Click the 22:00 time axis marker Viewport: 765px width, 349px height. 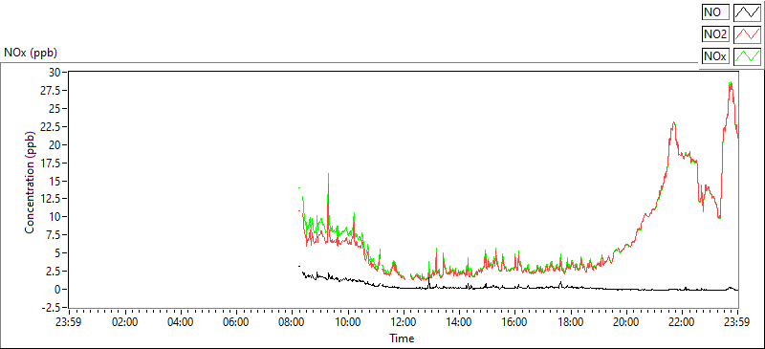682,322
